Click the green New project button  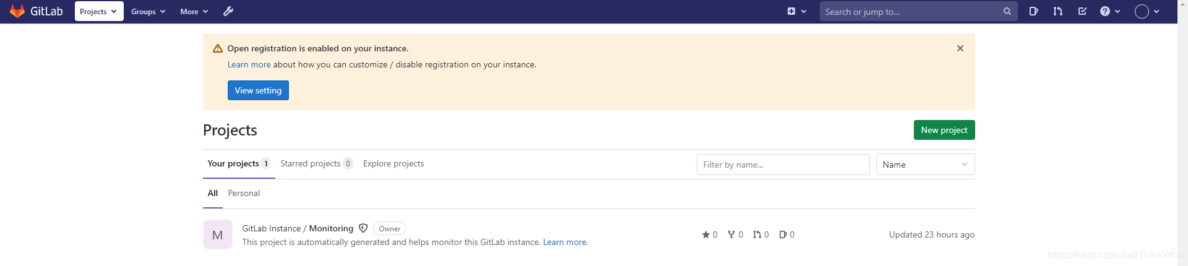pyautogui.click(x=944, y=130)
